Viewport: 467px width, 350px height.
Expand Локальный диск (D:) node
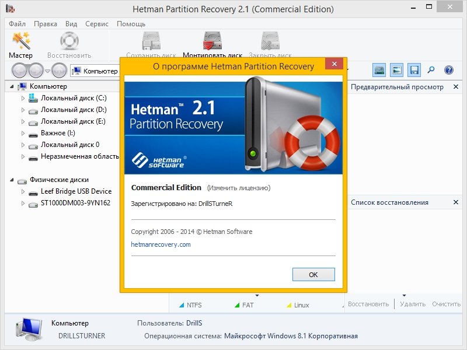click(x=23, y=110)
